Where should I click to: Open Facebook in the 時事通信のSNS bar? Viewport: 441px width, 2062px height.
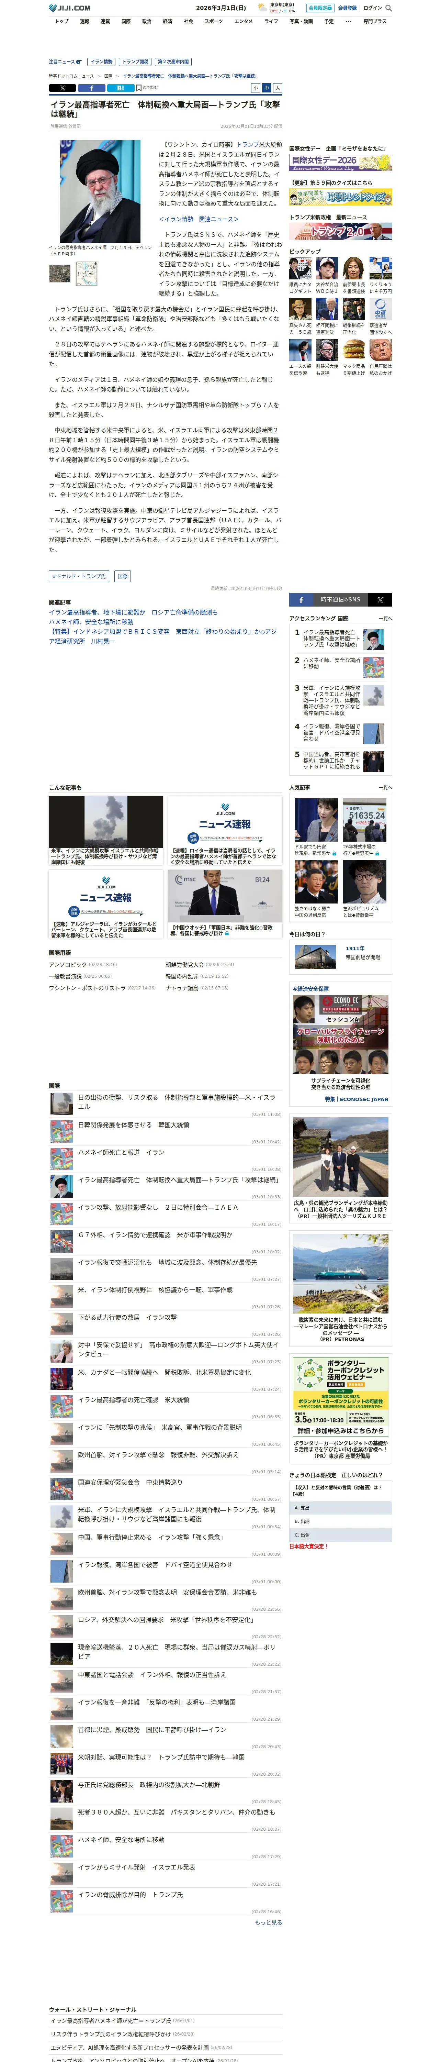pyautogui.click(x=301, y=600)
